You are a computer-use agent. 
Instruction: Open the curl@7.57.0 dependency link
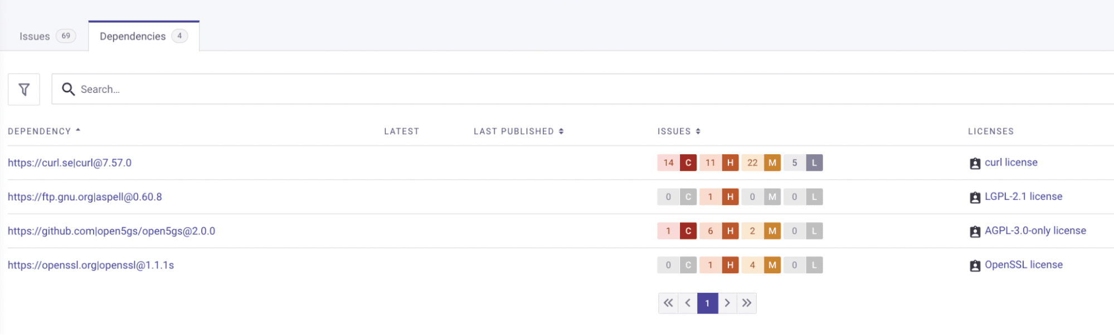[x=70, y=163]
